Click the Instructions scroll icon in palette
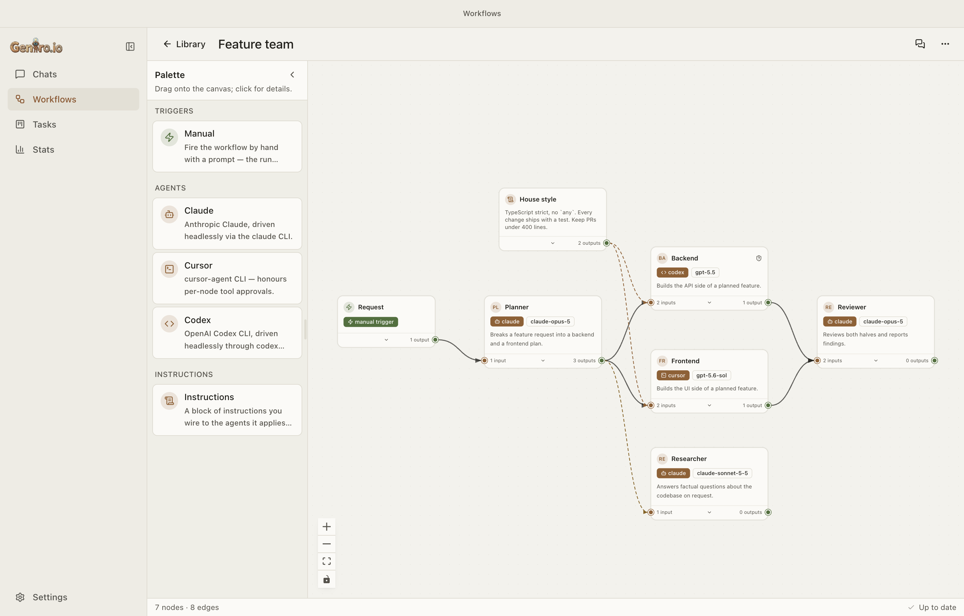Viewport: 964px width, 616px height. [169, 400]
